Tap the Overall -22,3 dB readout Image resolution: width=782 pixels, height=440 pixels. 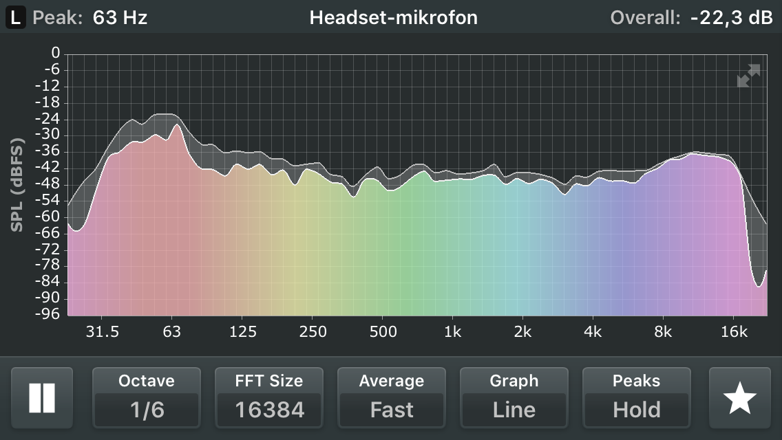692,18
